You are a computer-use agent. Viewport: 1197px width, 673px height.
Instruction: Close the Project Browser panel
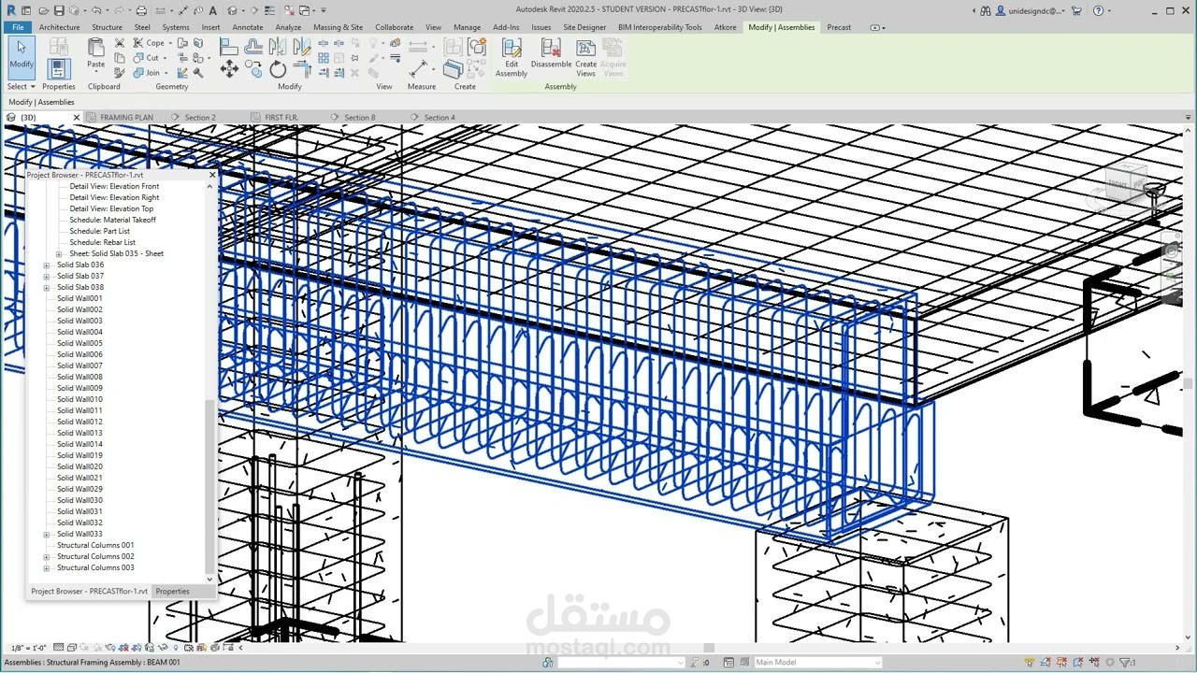(x=211, y=175)
